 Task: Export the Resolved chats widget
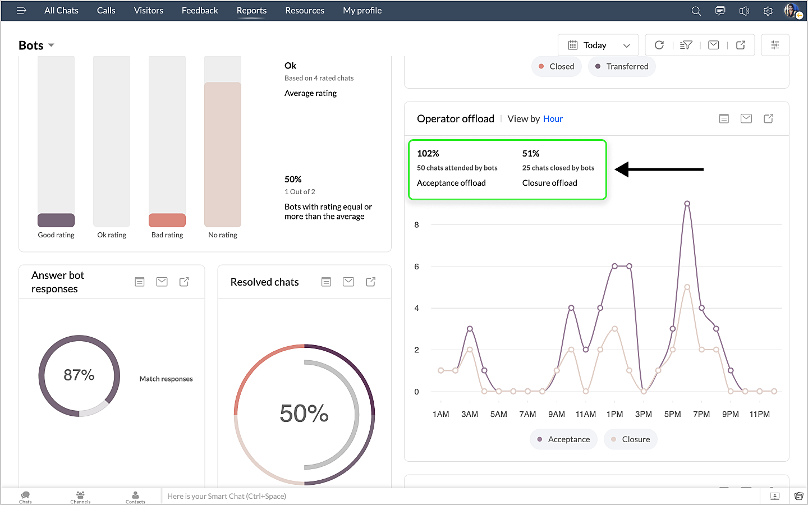(370, 282)
